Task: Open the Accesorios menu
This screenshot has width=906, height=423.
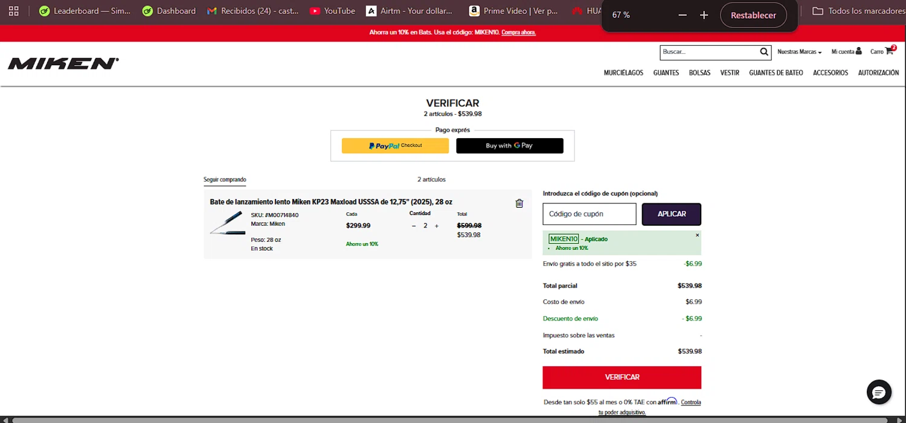Action: click(x=830, y=73)
